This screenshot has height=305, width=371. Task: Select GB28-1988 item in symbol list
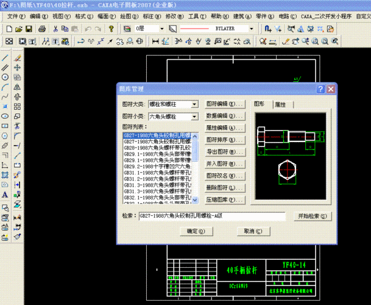[157, 148]
